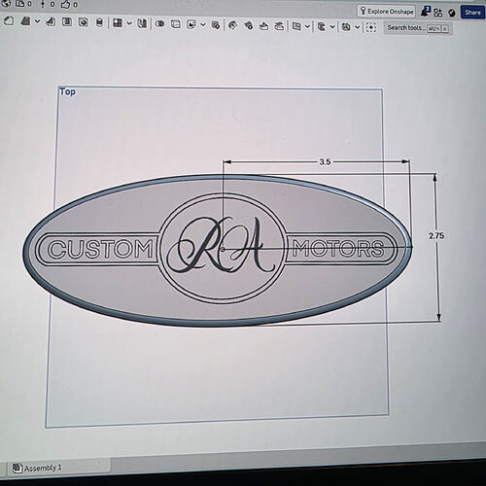Click the globe icon in the header row
The image size is (486, 486).
point(7,4)
